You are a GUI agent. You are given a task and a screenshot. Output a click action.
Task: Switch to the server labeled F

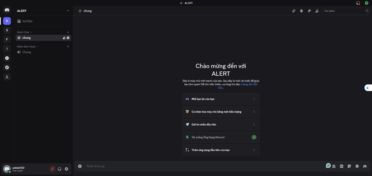(x=7, y=39)
